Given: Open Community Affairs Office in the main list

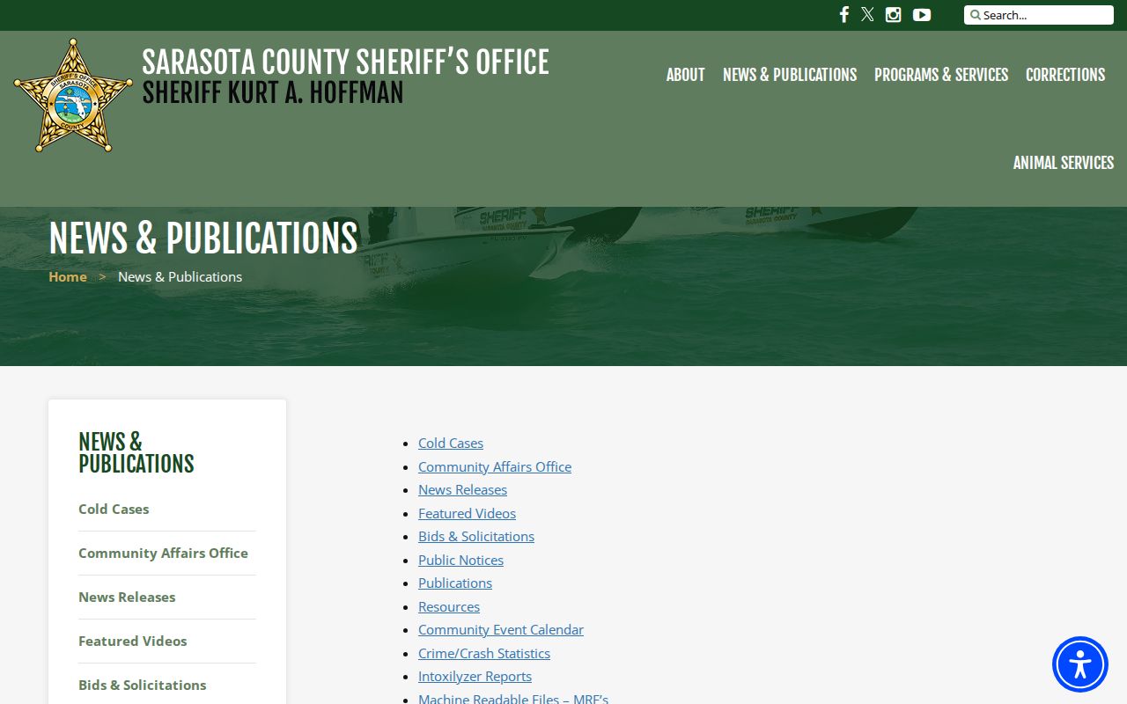Looking at the screenshot, I should 495,466.
